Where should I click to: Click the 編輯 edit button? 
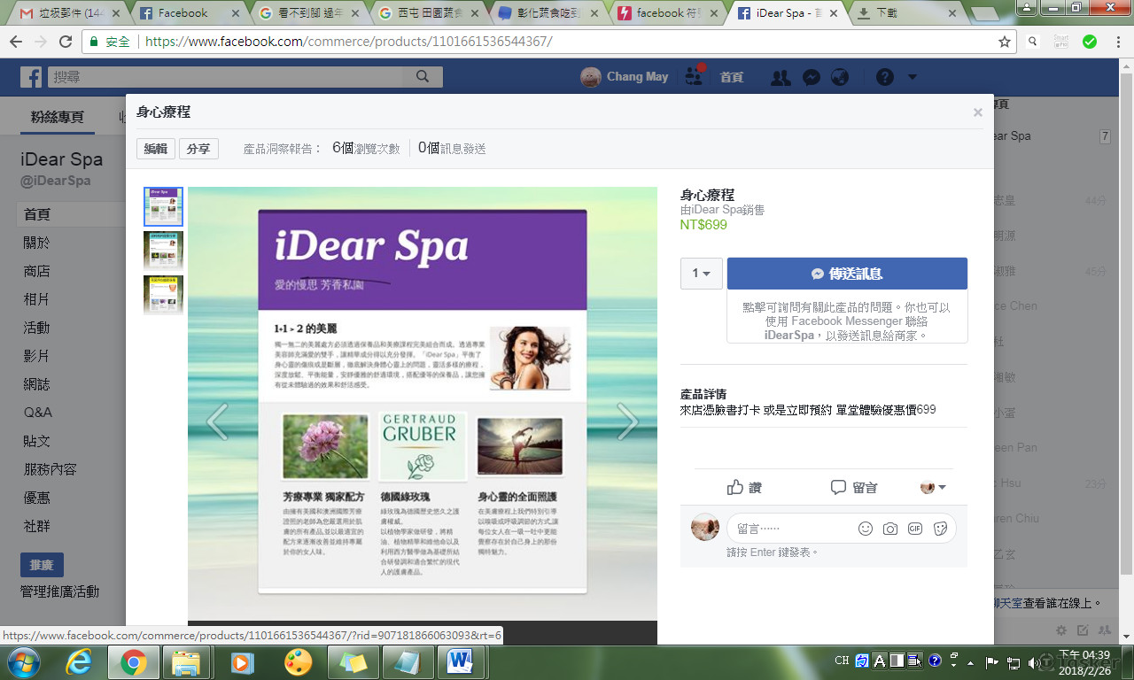[x=156, y=149]
